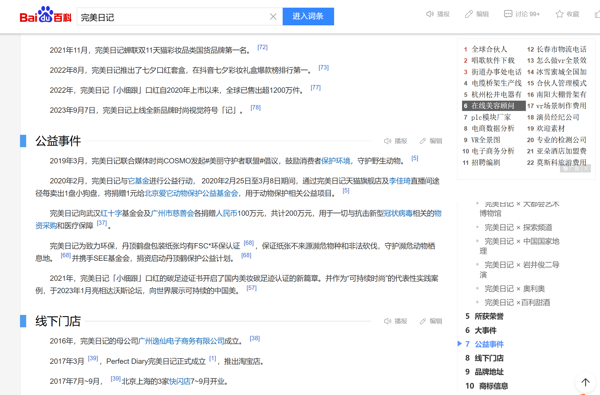
Task: Open citation [1] reference
Action: pyautogui.click(x=212, y=358)
